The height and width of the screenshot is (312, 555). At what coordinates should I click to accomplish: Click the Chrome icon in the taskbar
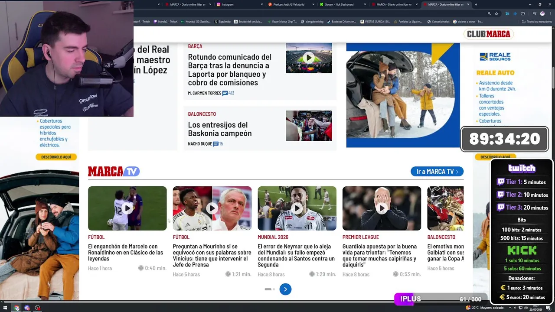(16, 308)
